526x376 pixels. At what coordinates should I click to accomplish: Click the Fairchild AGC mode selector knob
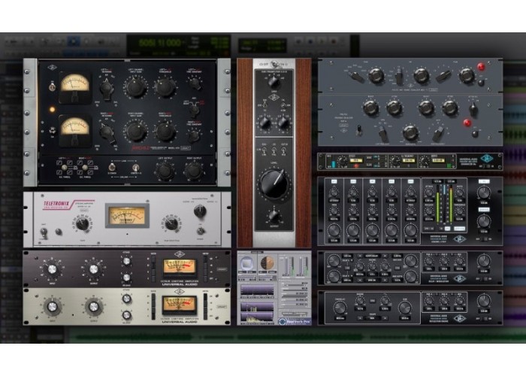tap(195, 109)
